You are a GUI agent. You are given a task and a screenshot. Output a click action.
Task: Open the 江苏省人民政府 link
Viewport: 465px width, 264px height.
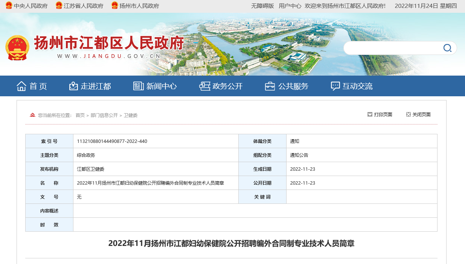pos(83,6)
